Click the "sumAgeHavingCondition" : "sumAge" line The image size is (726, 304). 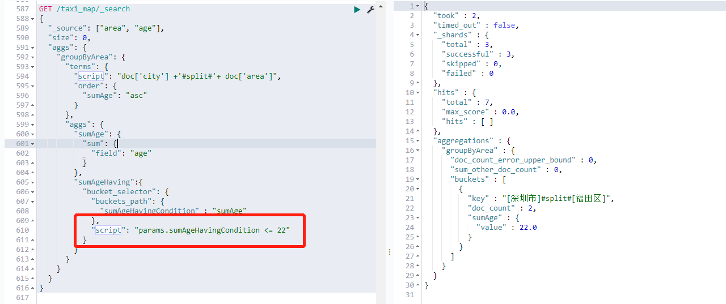(173, 211)
